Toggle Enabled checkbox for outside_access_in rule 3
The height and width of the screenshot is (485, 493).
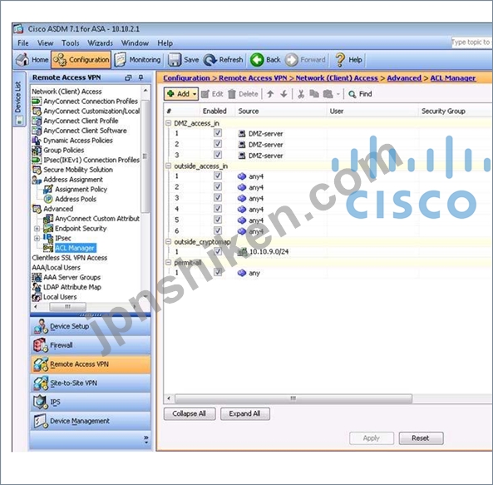(218, 198)
